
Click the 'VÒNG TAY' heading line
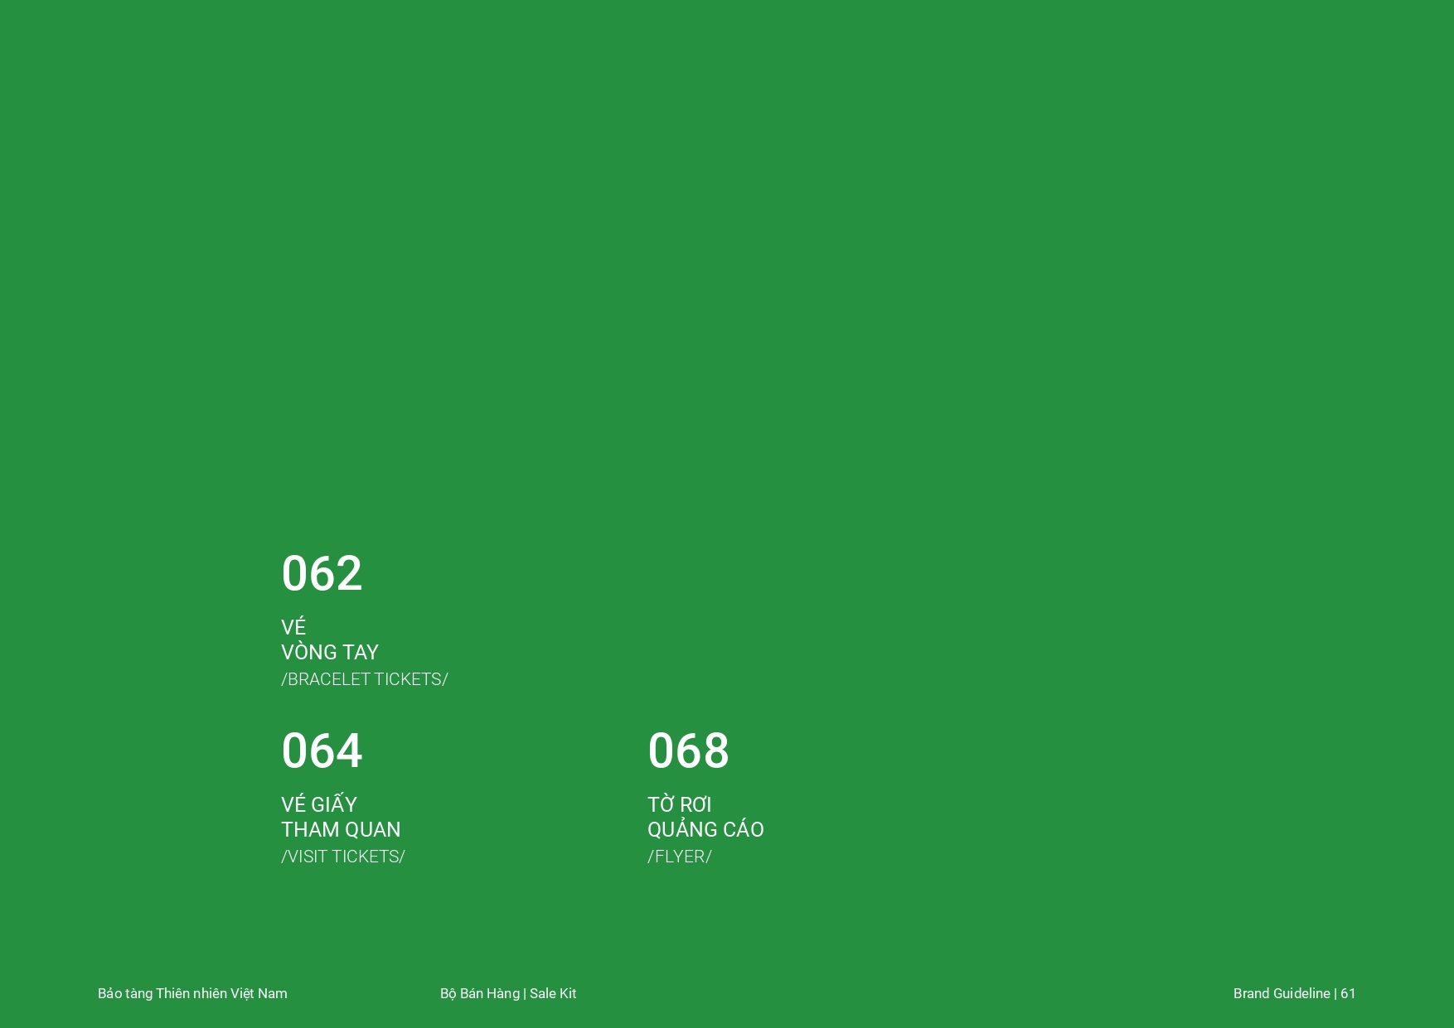click(330, 652)
